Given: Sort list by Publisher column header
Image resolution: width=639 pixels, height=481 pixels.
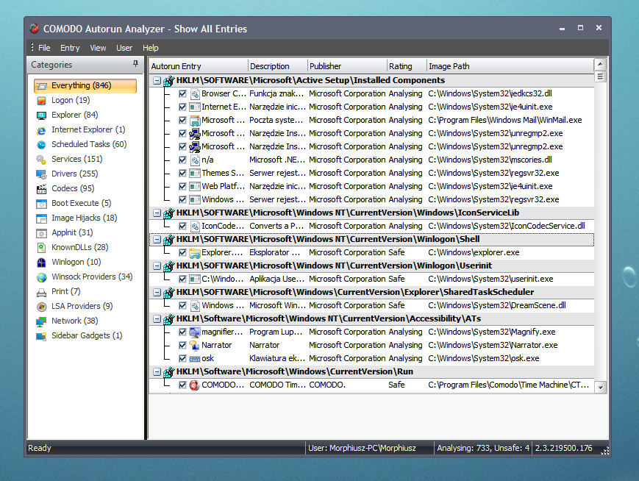Looking at the screenshot, I should pyautogui.click(x=325, y=66).
